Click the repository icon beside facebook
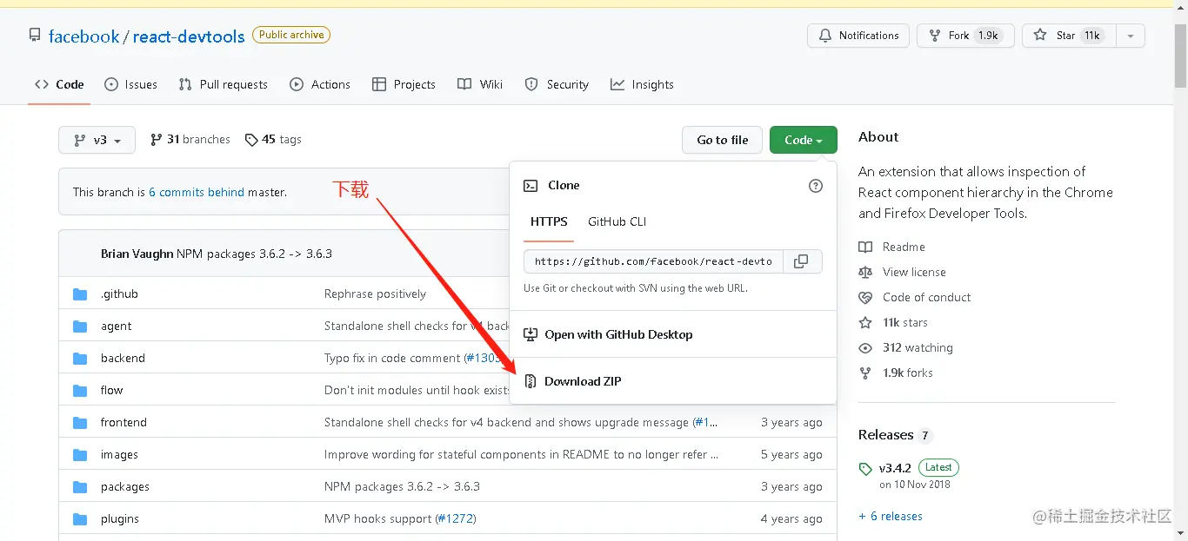1188x541 pixels. point(35,36)
